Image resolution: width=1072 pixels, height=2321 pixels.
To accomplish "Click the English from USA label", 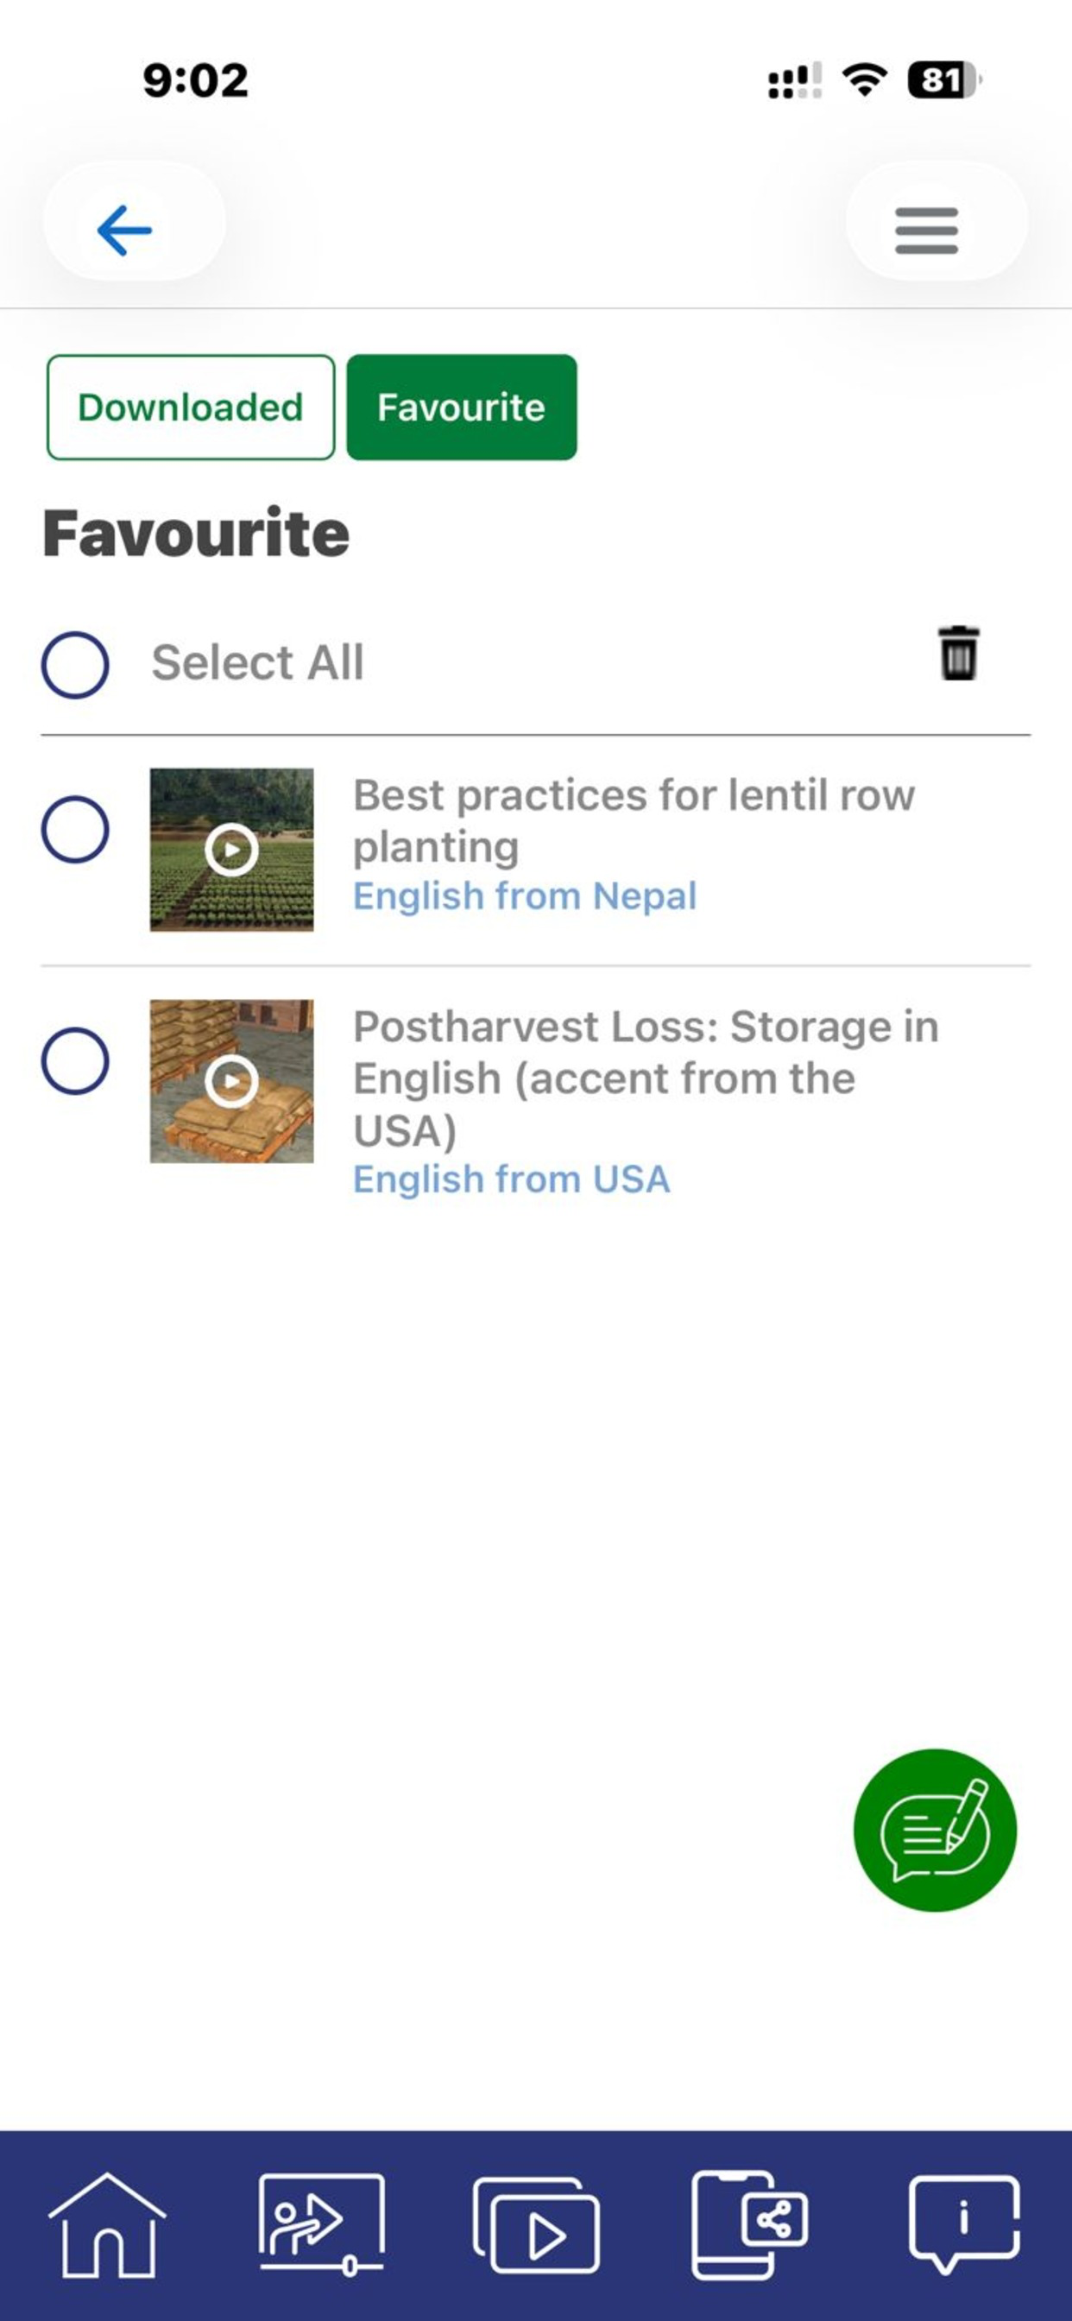I will (511, 1179).
